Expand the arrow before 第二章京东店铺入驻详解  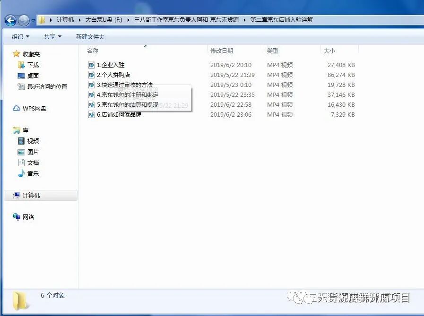pos(244,20)
